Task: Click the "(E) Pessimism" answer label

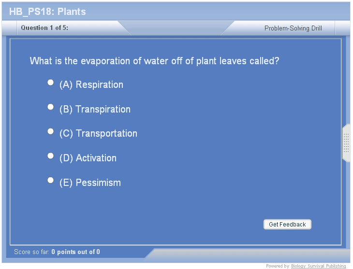Action: pyautogui.click(x=90, y=183)
